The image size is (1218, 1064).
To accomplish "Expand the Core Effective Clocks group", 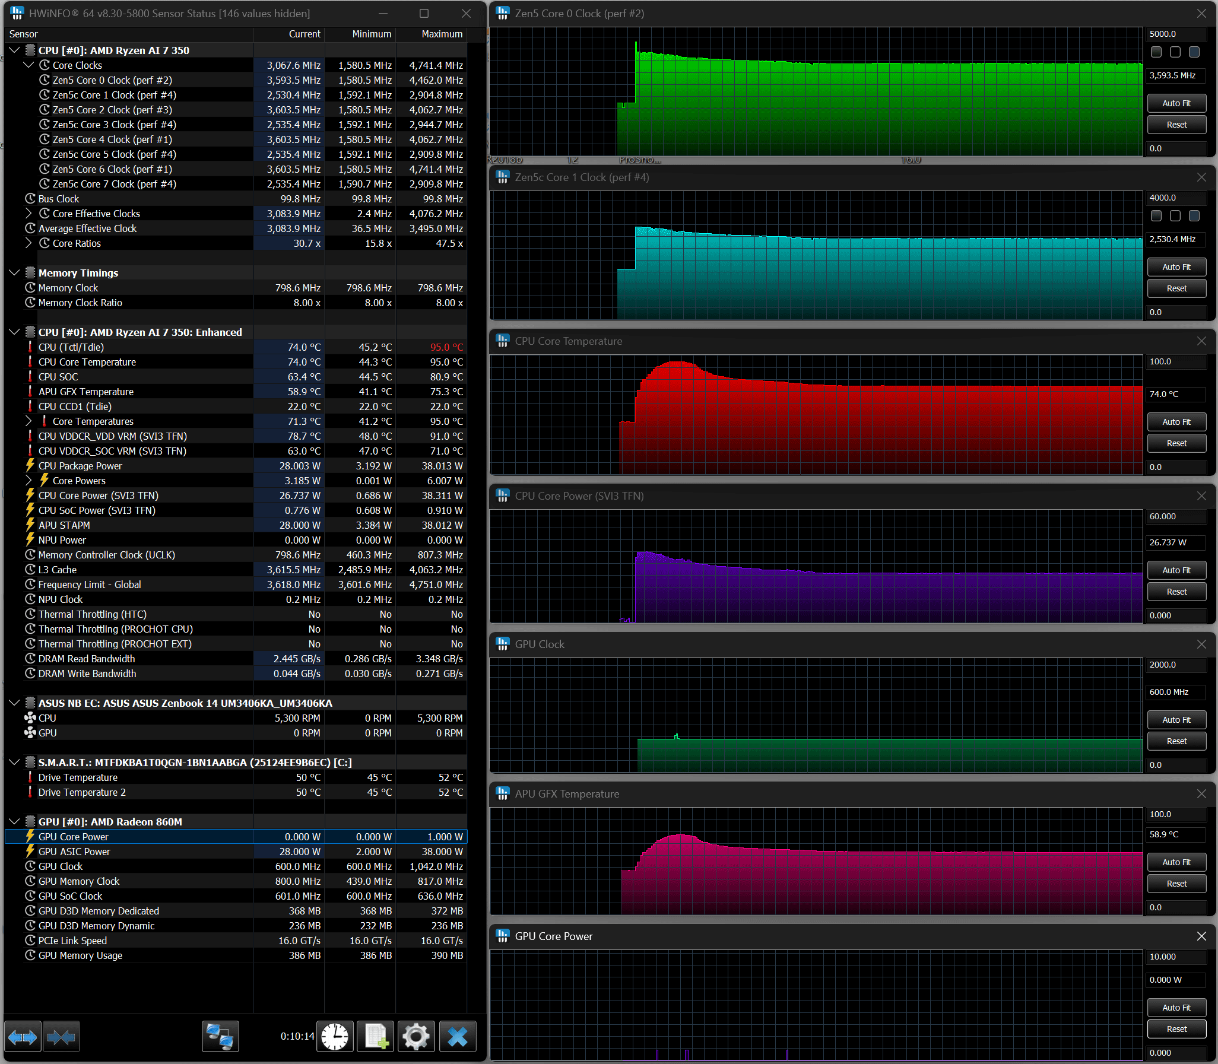I will [x=28, y=213].
